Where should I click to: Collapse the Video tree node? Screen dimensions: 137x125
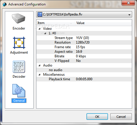[x=39, y=29]
